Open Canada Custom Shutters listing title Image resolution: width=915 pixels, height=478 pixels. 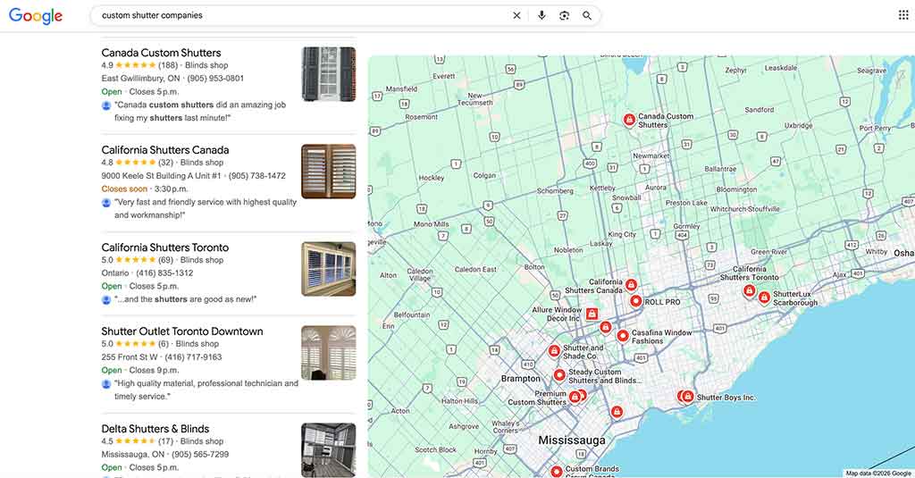coord(161,53)
